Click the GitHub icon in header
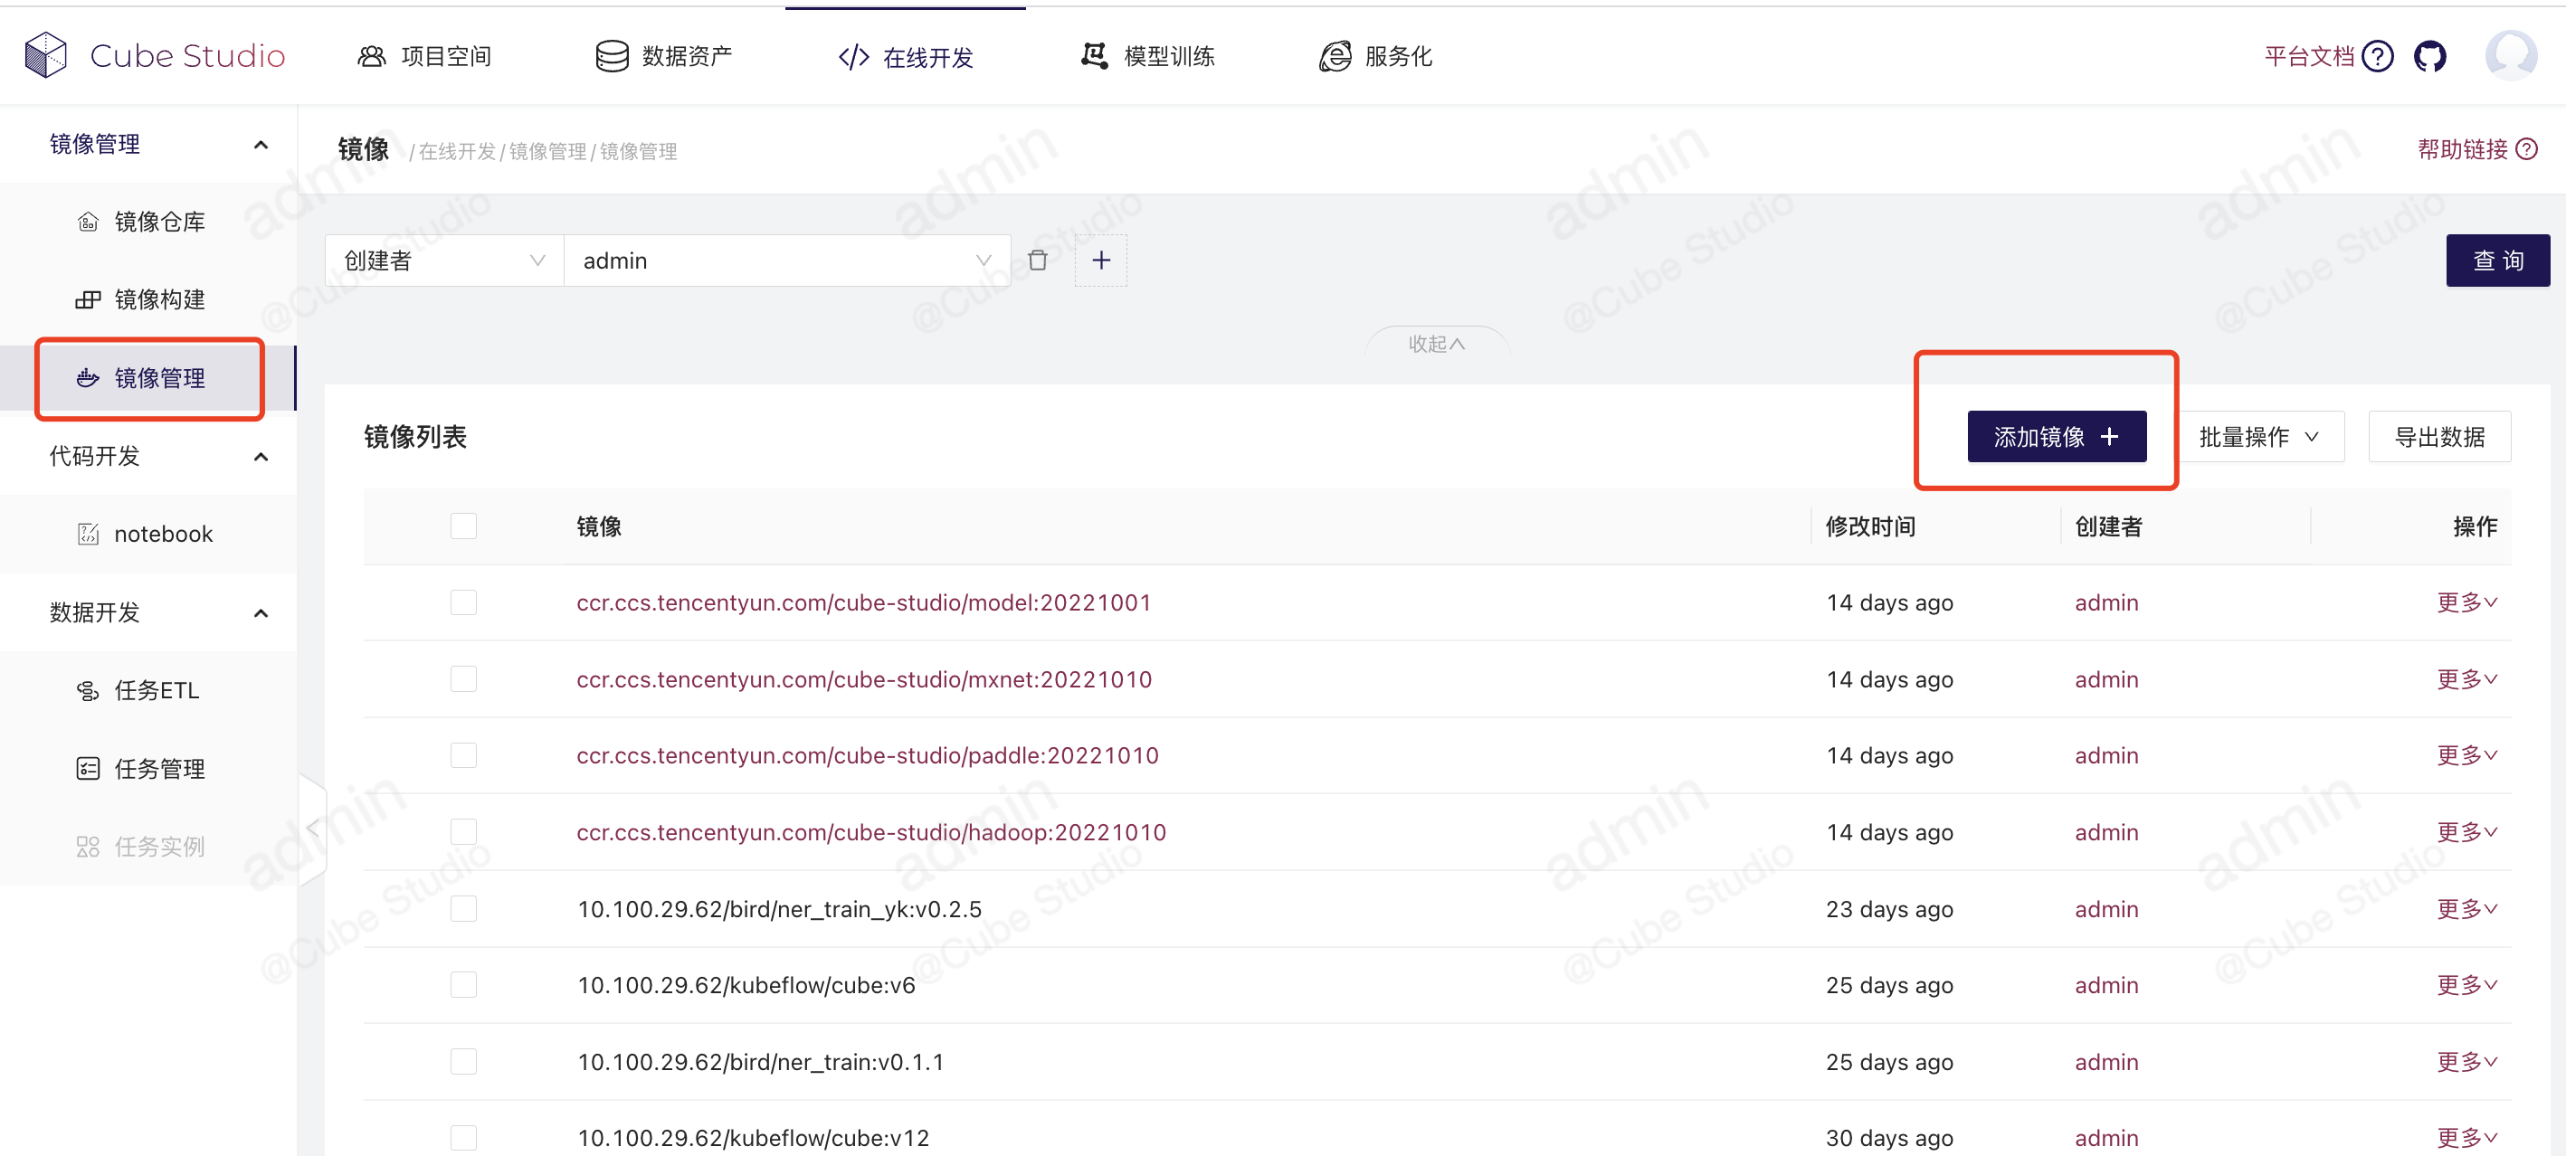 tap(2428, 56)
